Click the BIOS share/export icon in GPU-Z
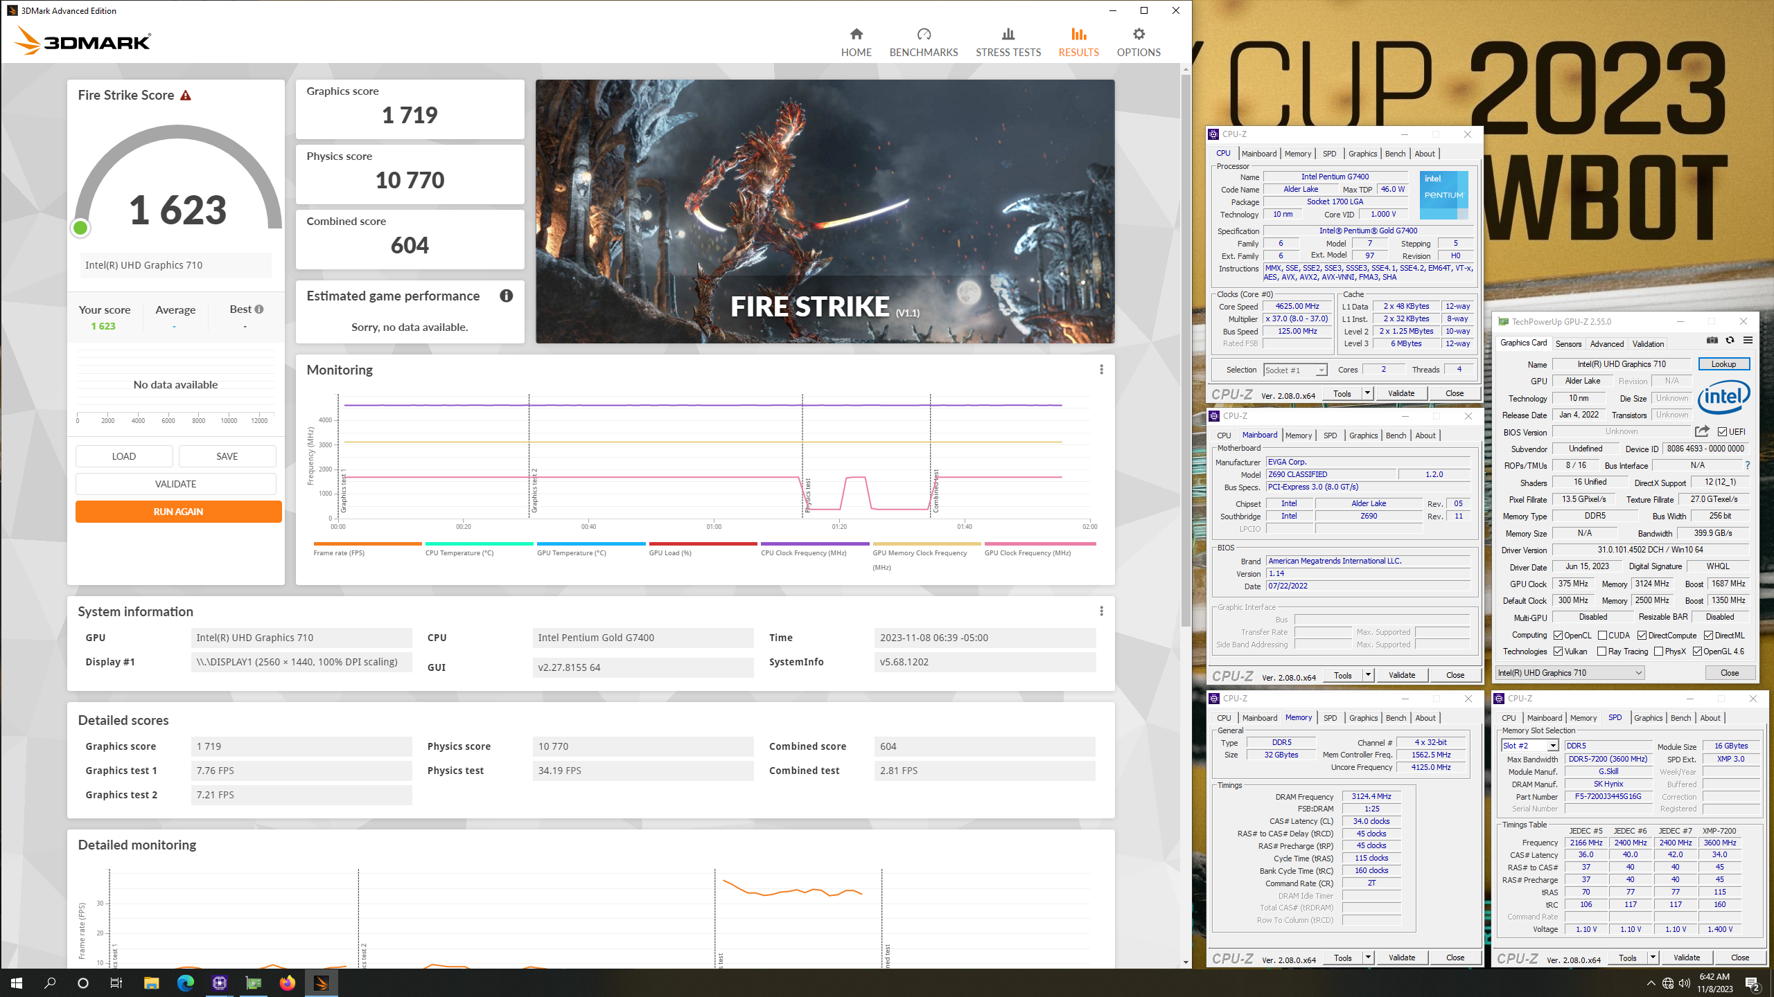The height and width of the screenshot is (997, 1774). 1702,431
